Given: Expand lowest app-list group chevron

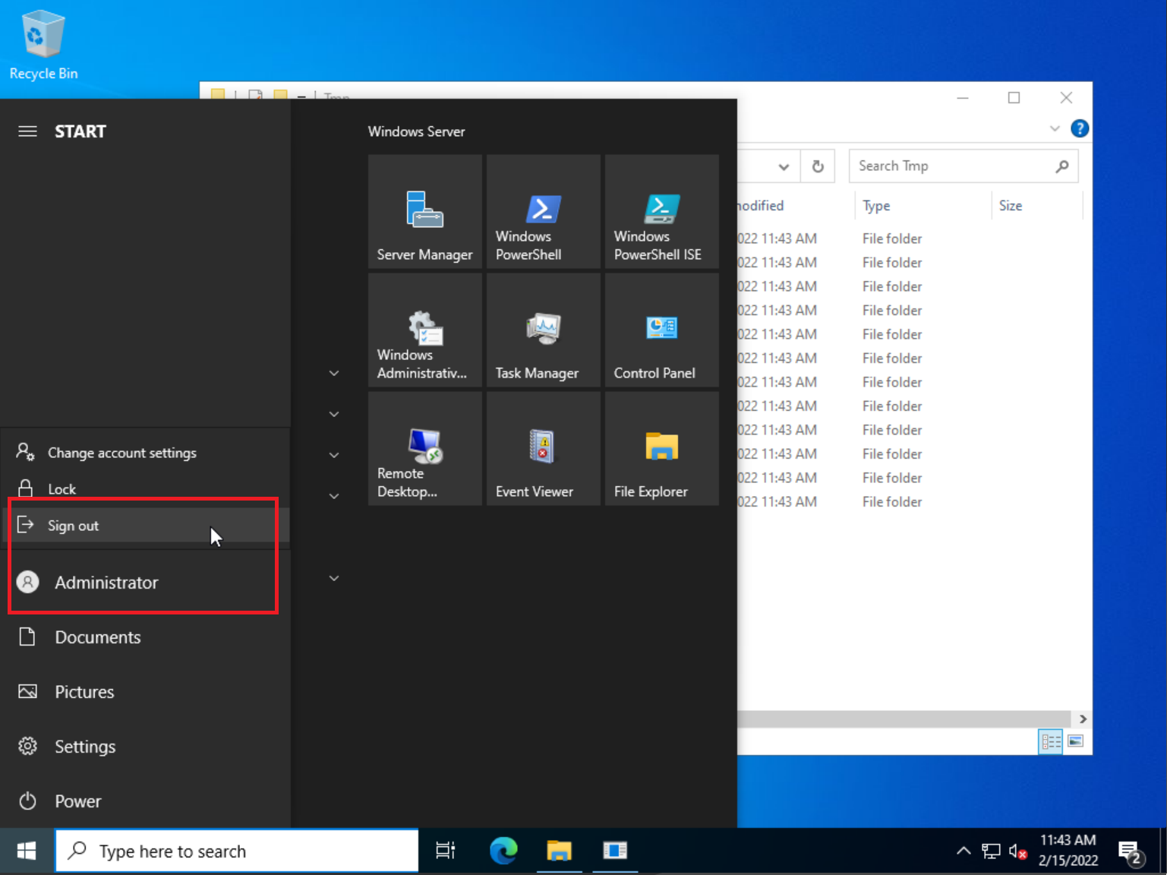Looking at the screenshot, I should click(334, 578).
